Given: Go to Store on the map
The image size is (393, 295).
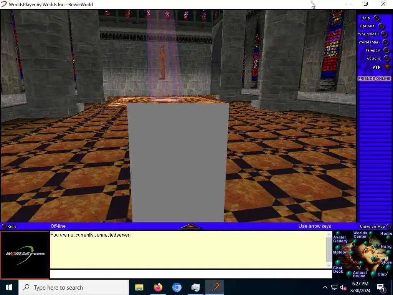Looking at the screenshot, I should (x=386, y=262).
